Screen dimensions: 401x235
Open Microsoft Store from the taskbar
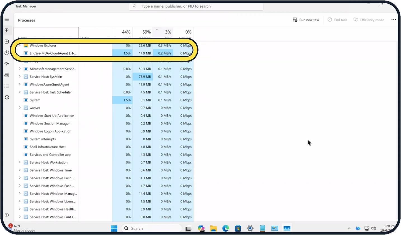[x=238, y=228]
